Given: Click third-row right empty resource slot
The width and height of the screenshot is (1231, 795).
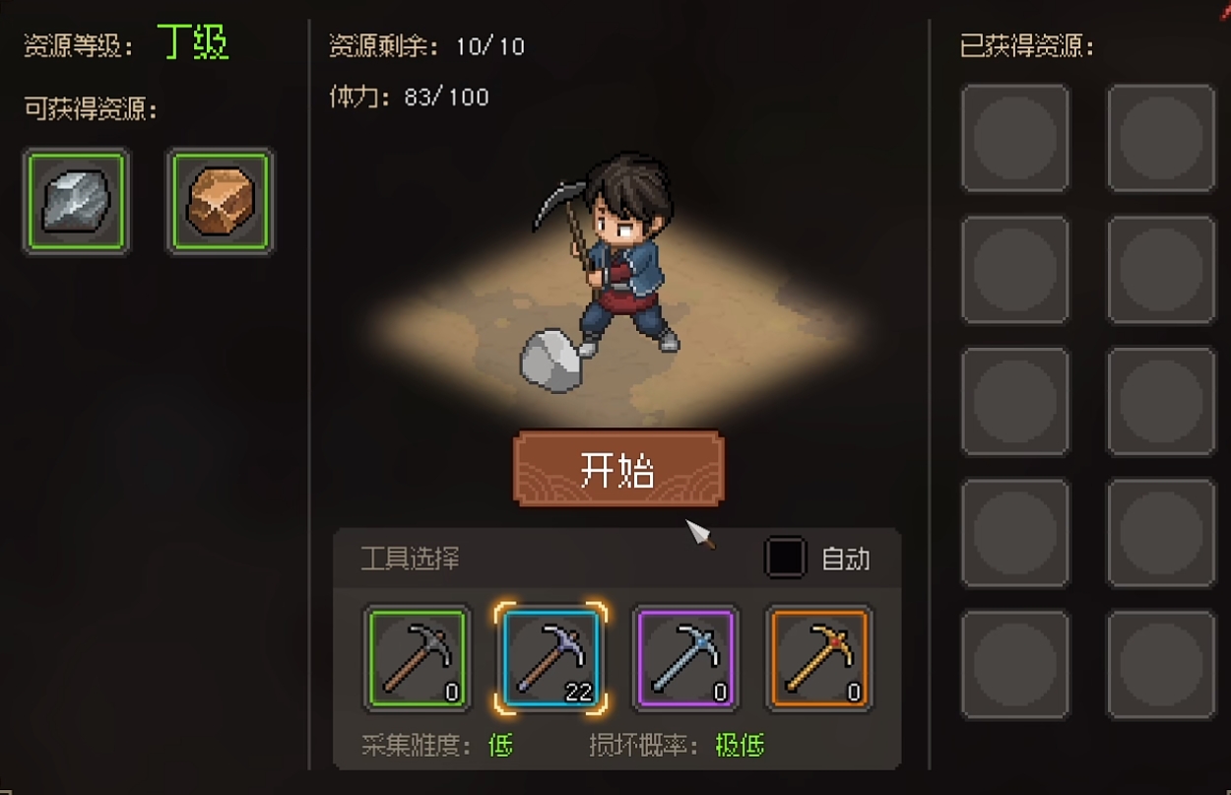Looking at the screenshot, I should point(1161,402).
